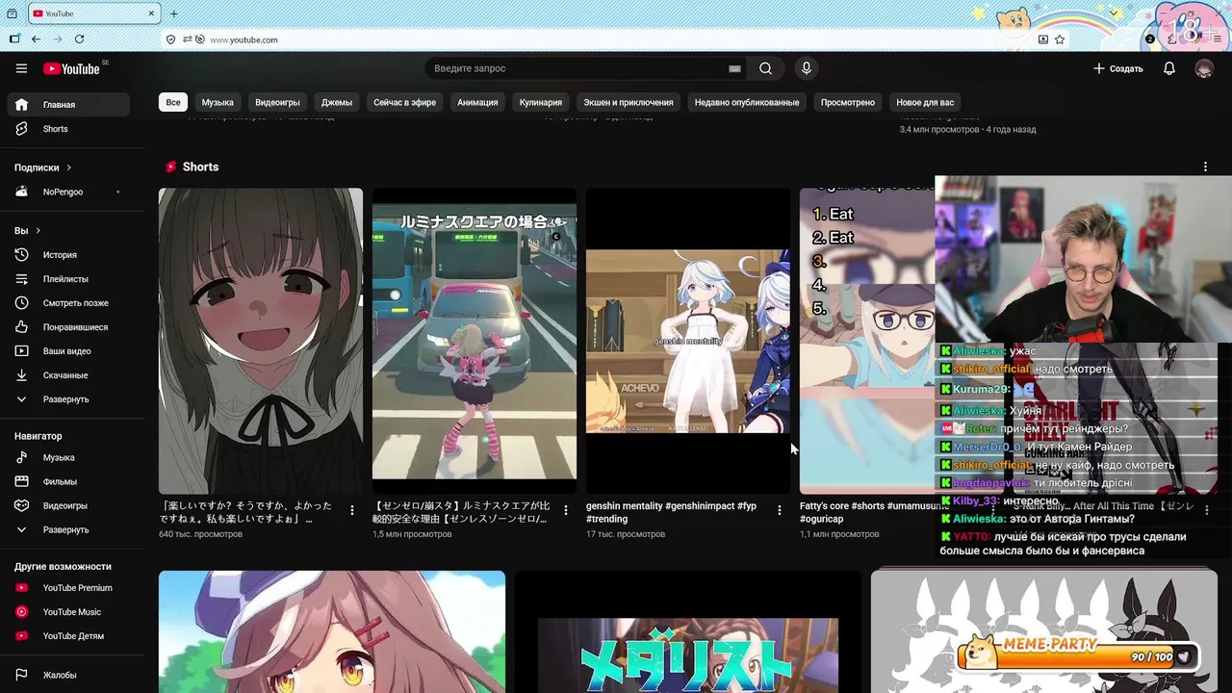Screen dimensions: 1232x693
Task: Open options for the 楽しいですか short
Action: click(352, 510)
